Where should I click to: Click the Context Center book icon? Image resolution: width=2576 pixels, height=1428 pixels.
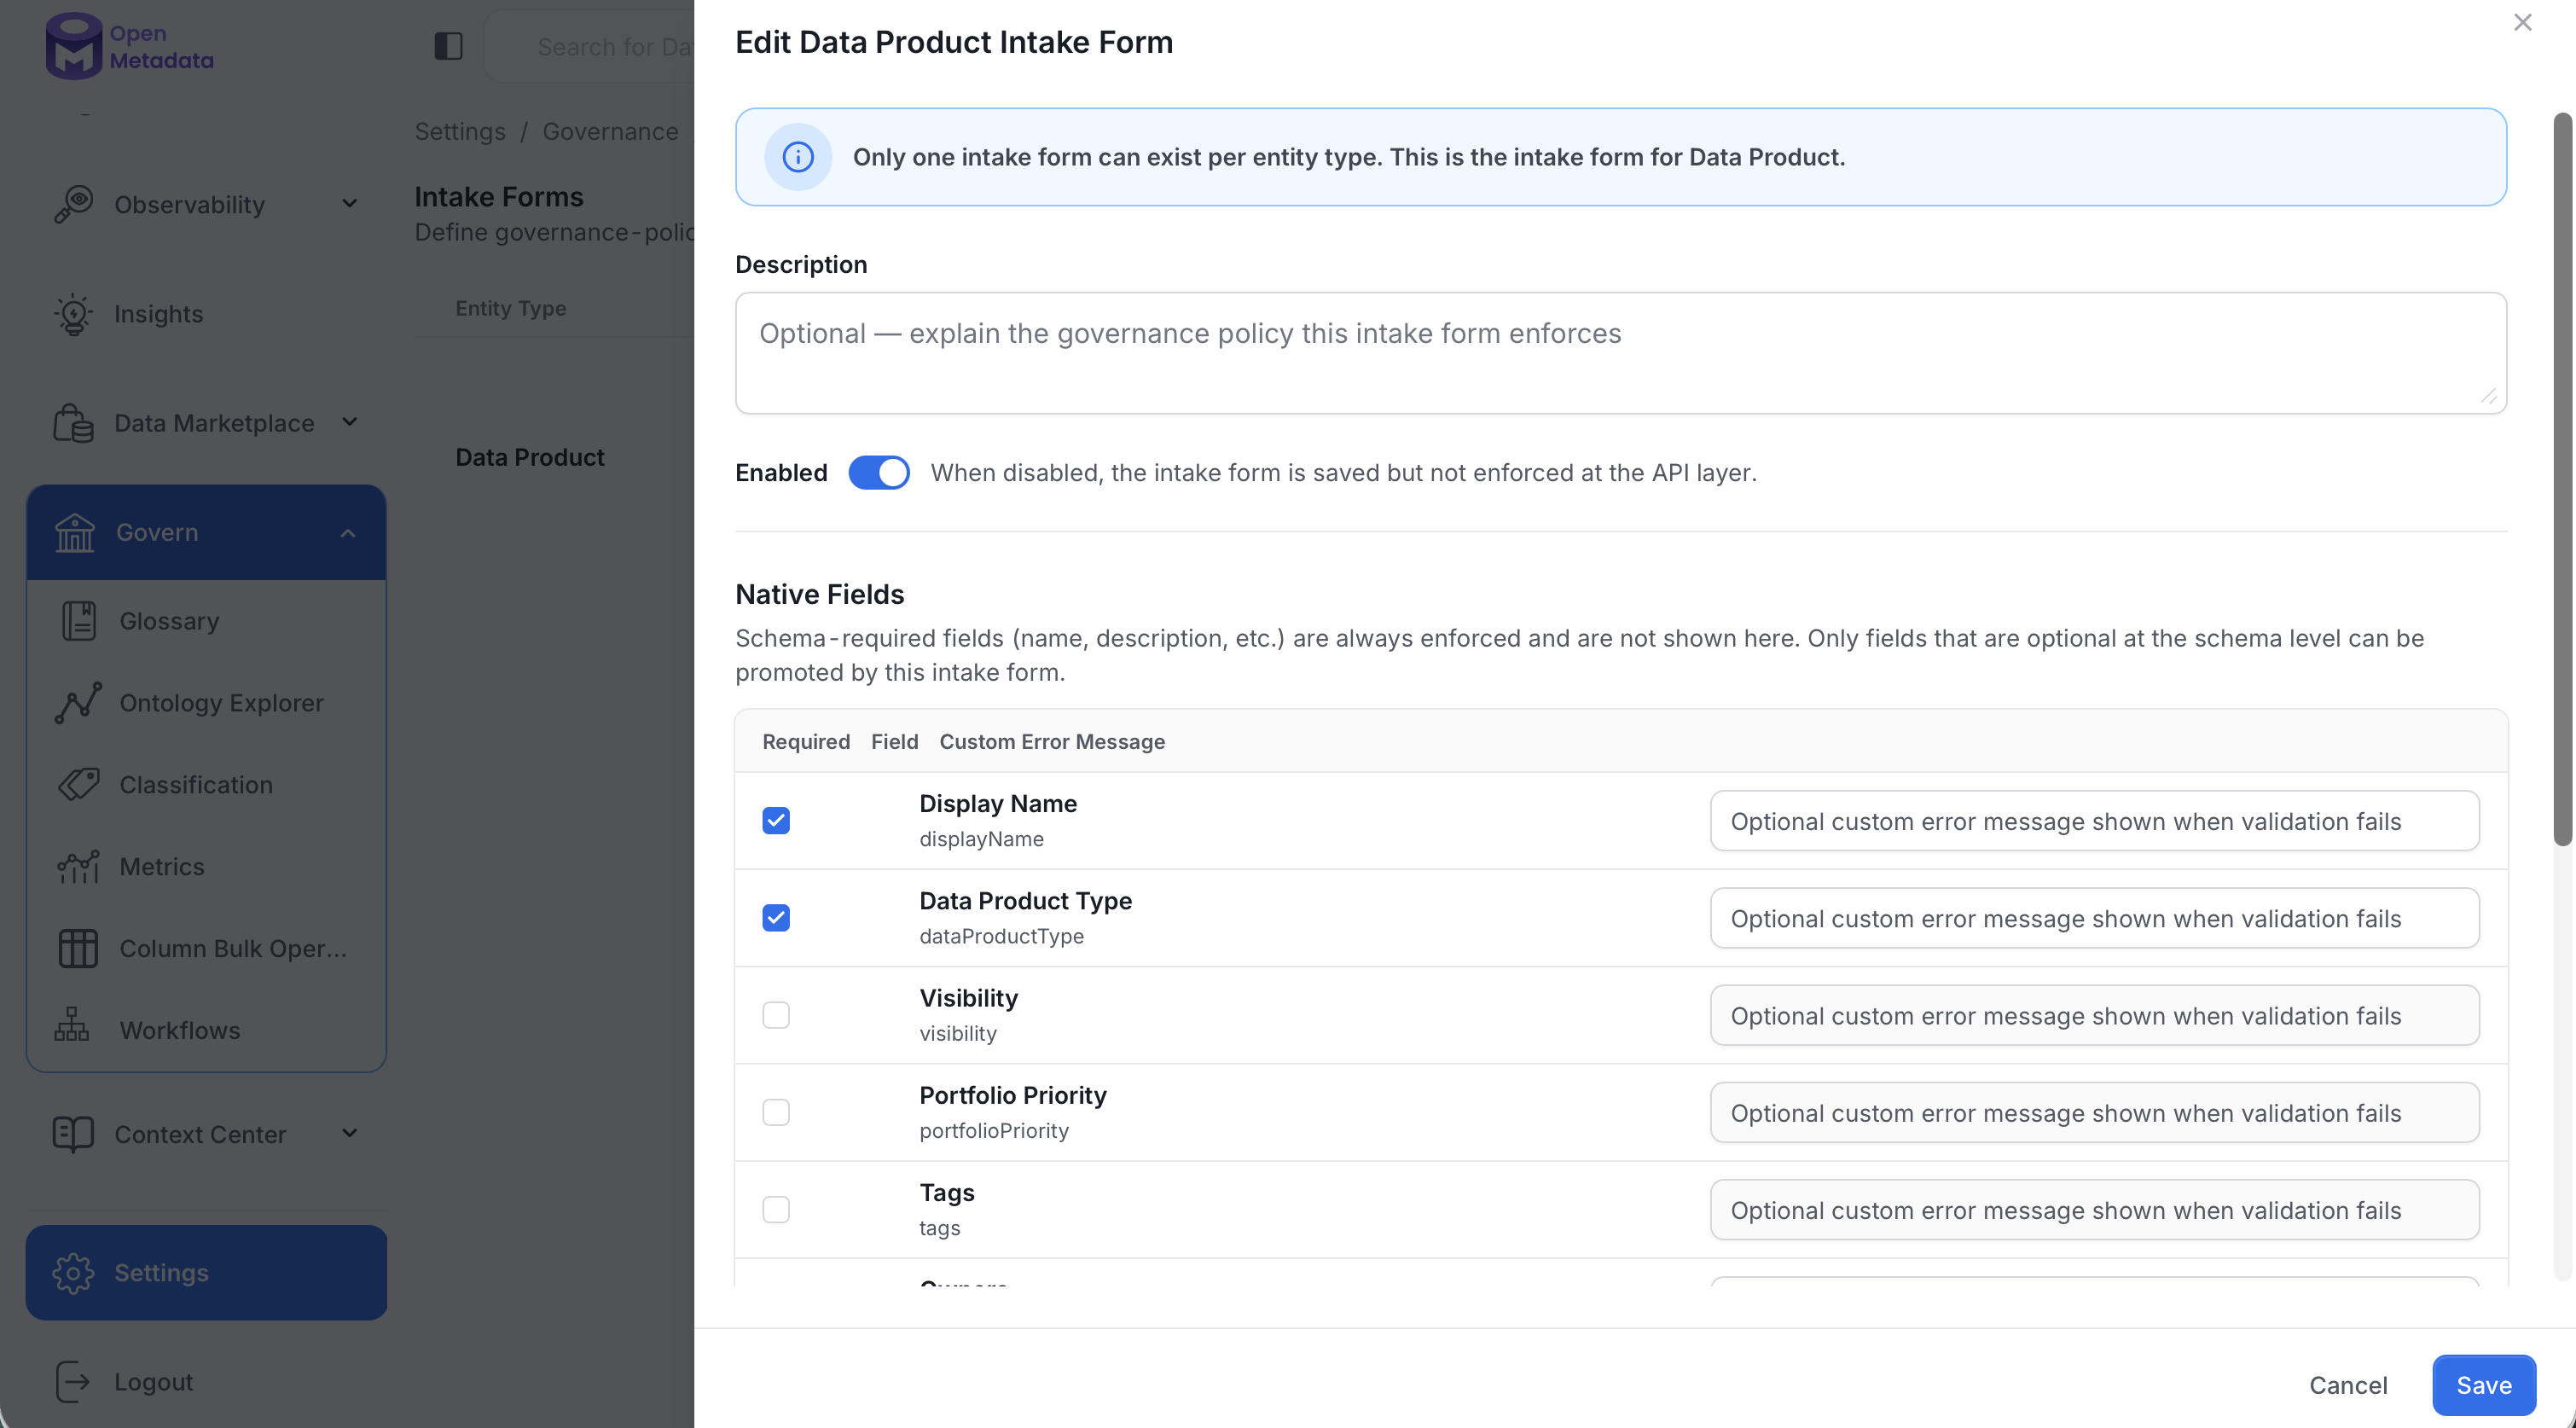pos(74,1134)
